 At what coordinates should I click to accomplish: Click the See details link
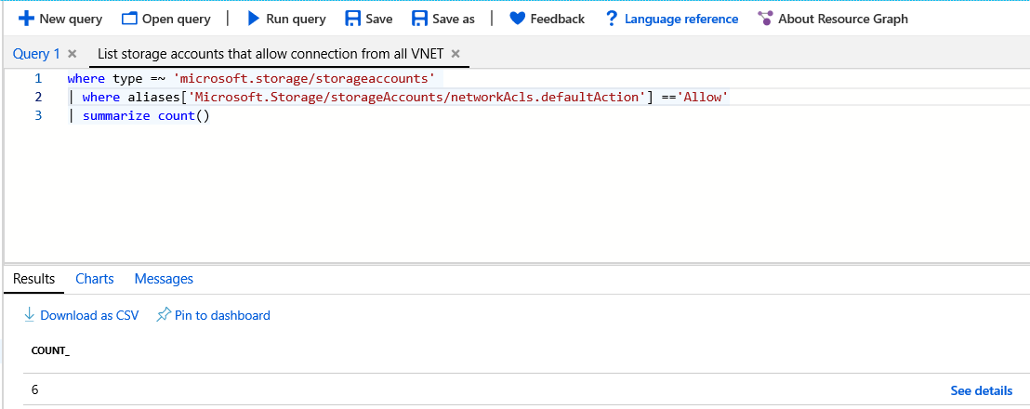[x=981, y=390]
